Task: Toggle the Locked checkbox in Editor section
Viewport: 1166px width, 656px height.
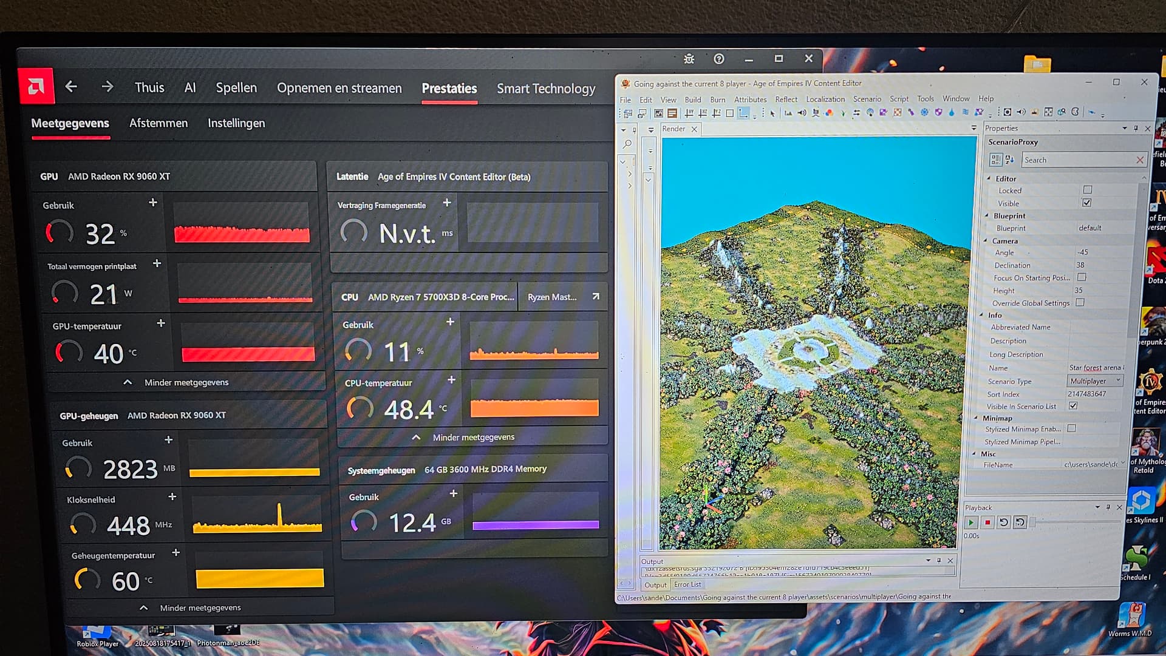Action: (x=1088, y=190)
